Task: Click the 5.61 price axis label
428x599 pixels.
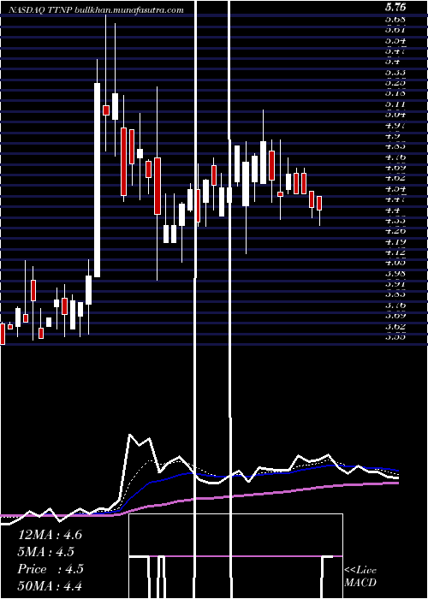Action: pos(395,29)
